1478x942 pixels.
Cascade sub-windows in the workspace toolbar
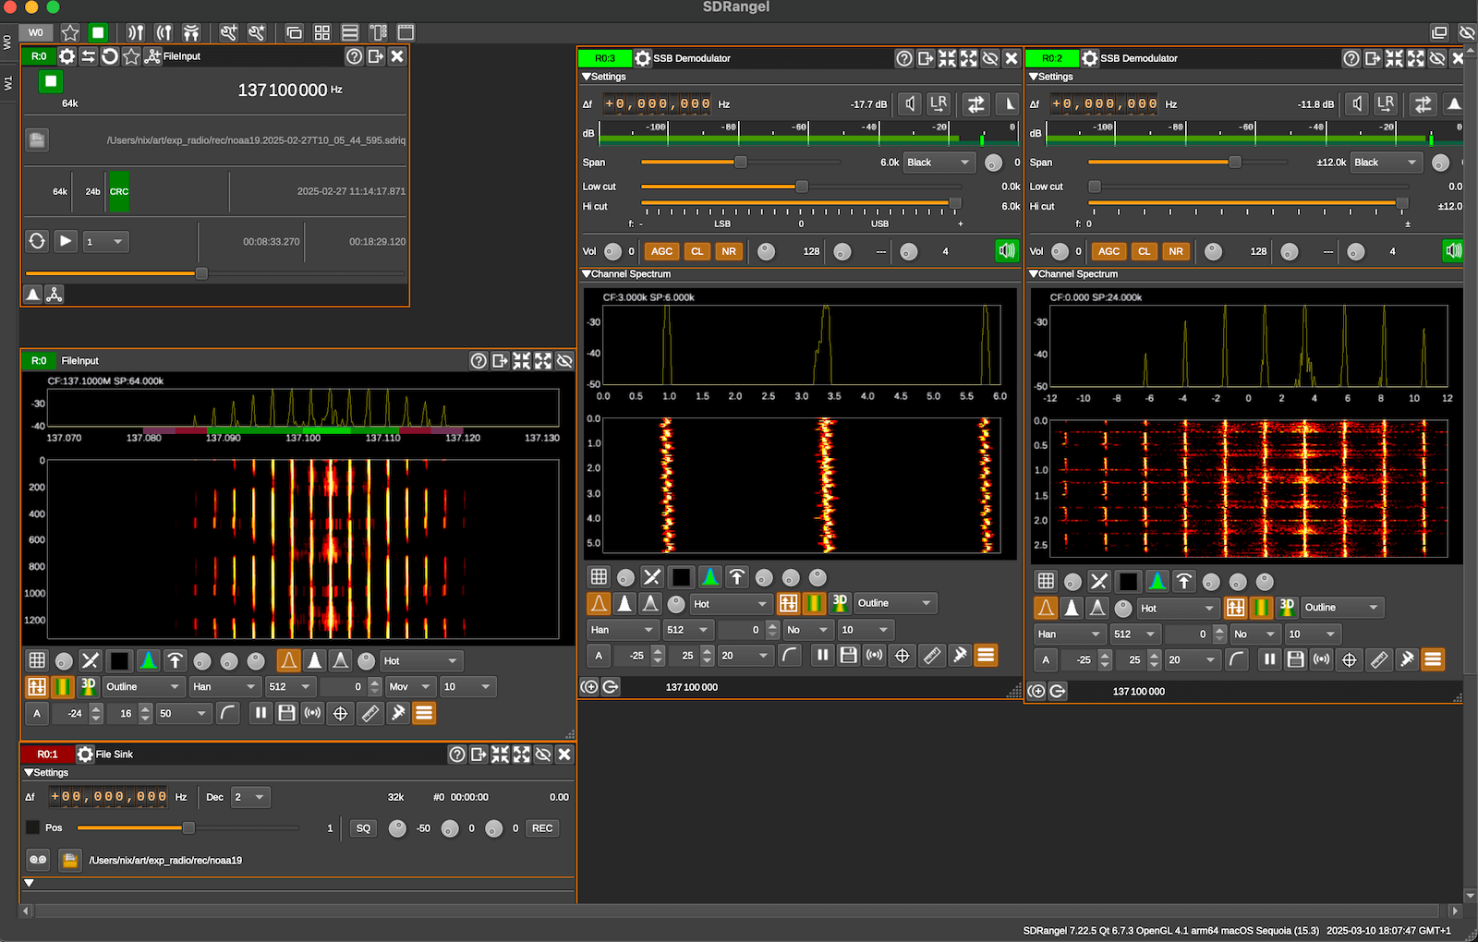tap(294, 32)
